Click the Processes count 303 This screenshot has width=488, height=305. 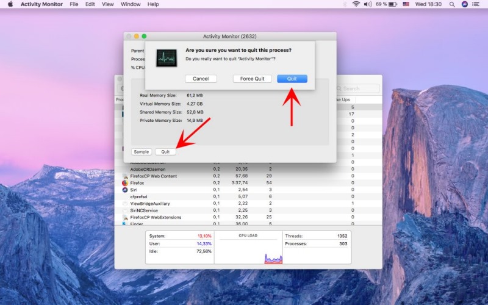point(343,243)
